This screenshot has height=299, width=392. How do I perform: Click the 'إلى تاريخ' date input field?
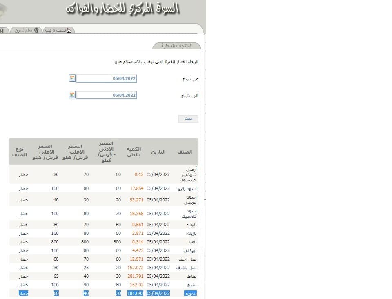[x=107, y=95]
